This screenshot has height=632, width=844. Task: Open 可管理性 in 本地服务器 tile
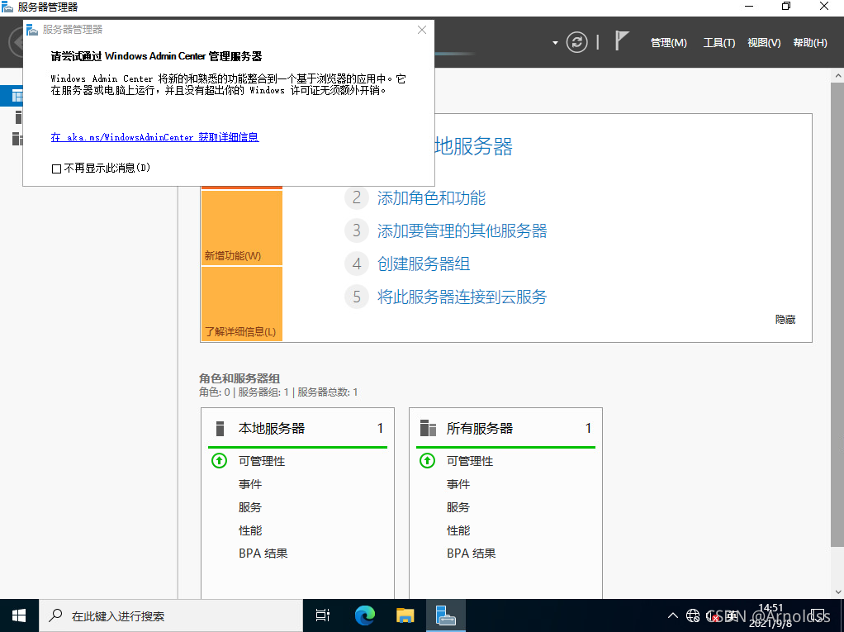(262, 461)
